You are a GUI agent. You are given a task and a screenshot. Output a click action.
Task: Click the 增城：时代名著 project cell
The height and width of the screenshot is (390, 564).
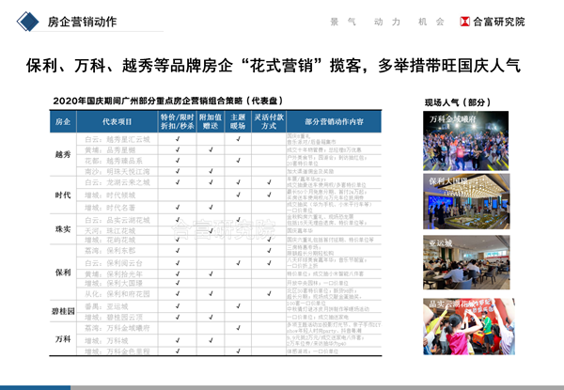(117, 208)
